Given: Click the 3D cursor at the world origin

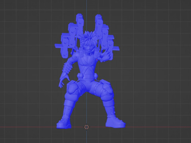Looking at the screenshot, I should pyautogui.click(x=86, y=127).
